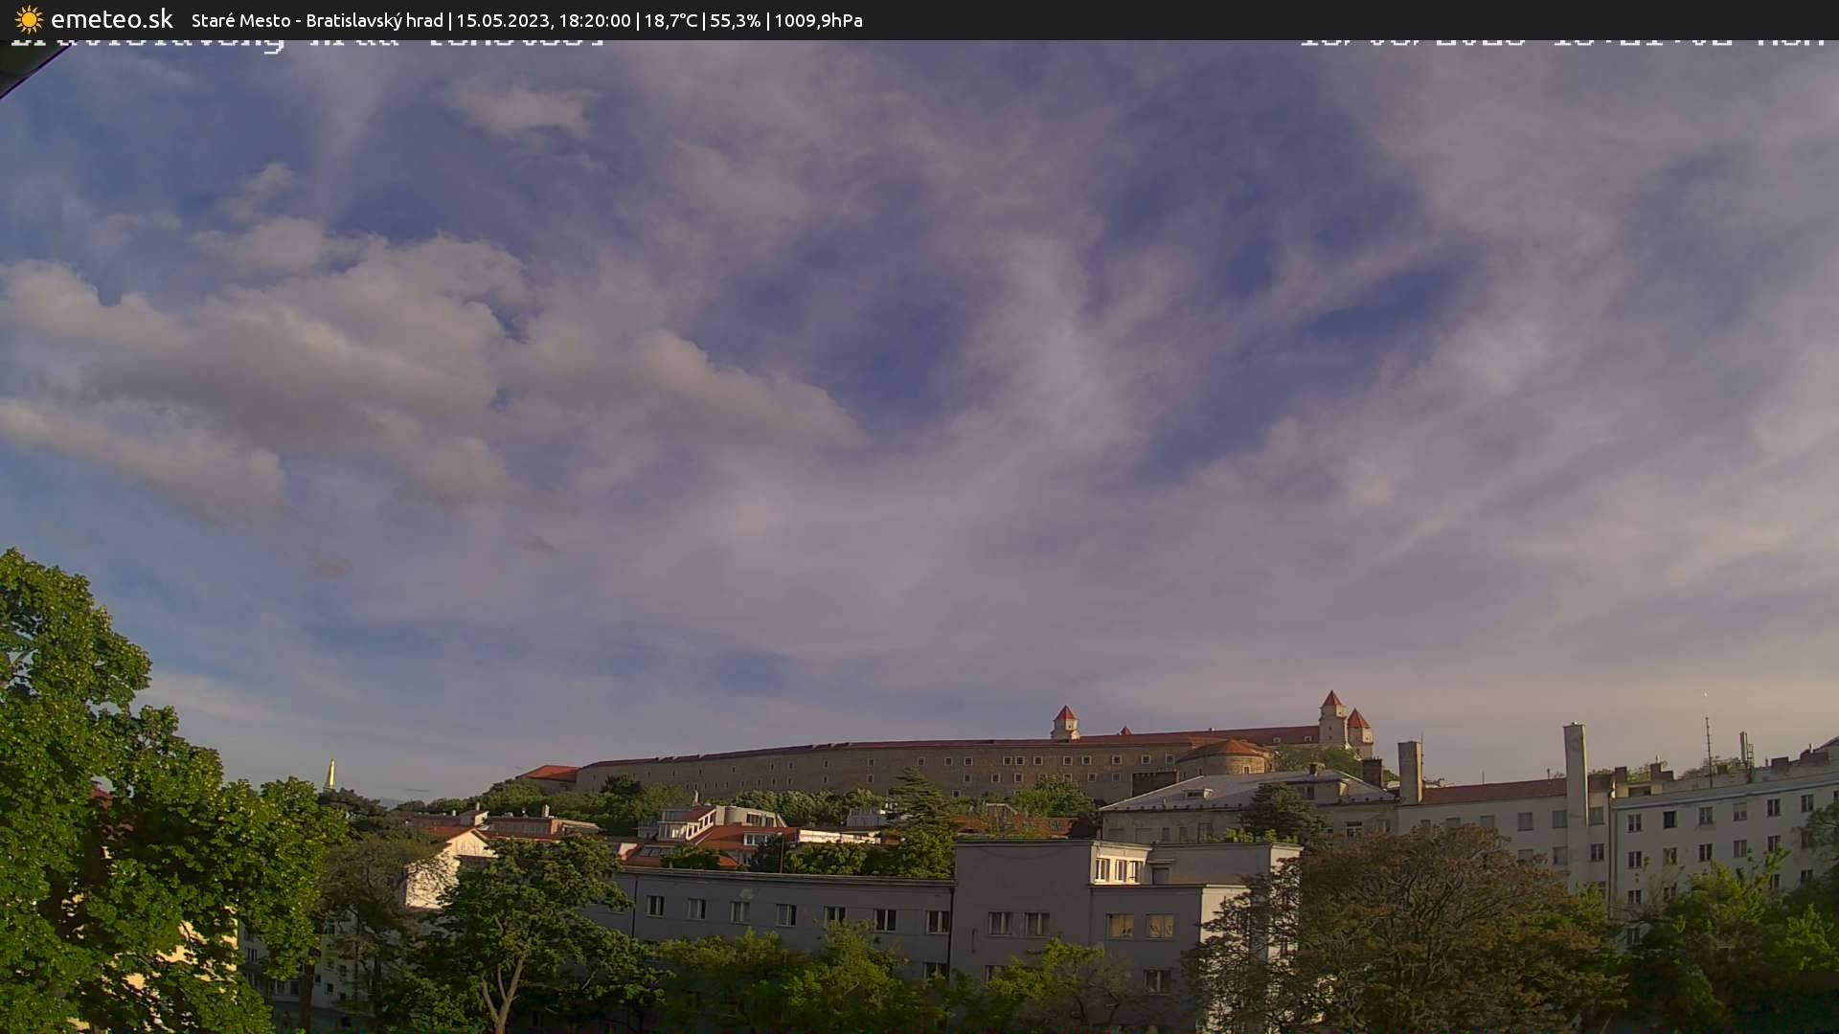Click the emeteo.sk sun logo icon

[x=29, y=19]
